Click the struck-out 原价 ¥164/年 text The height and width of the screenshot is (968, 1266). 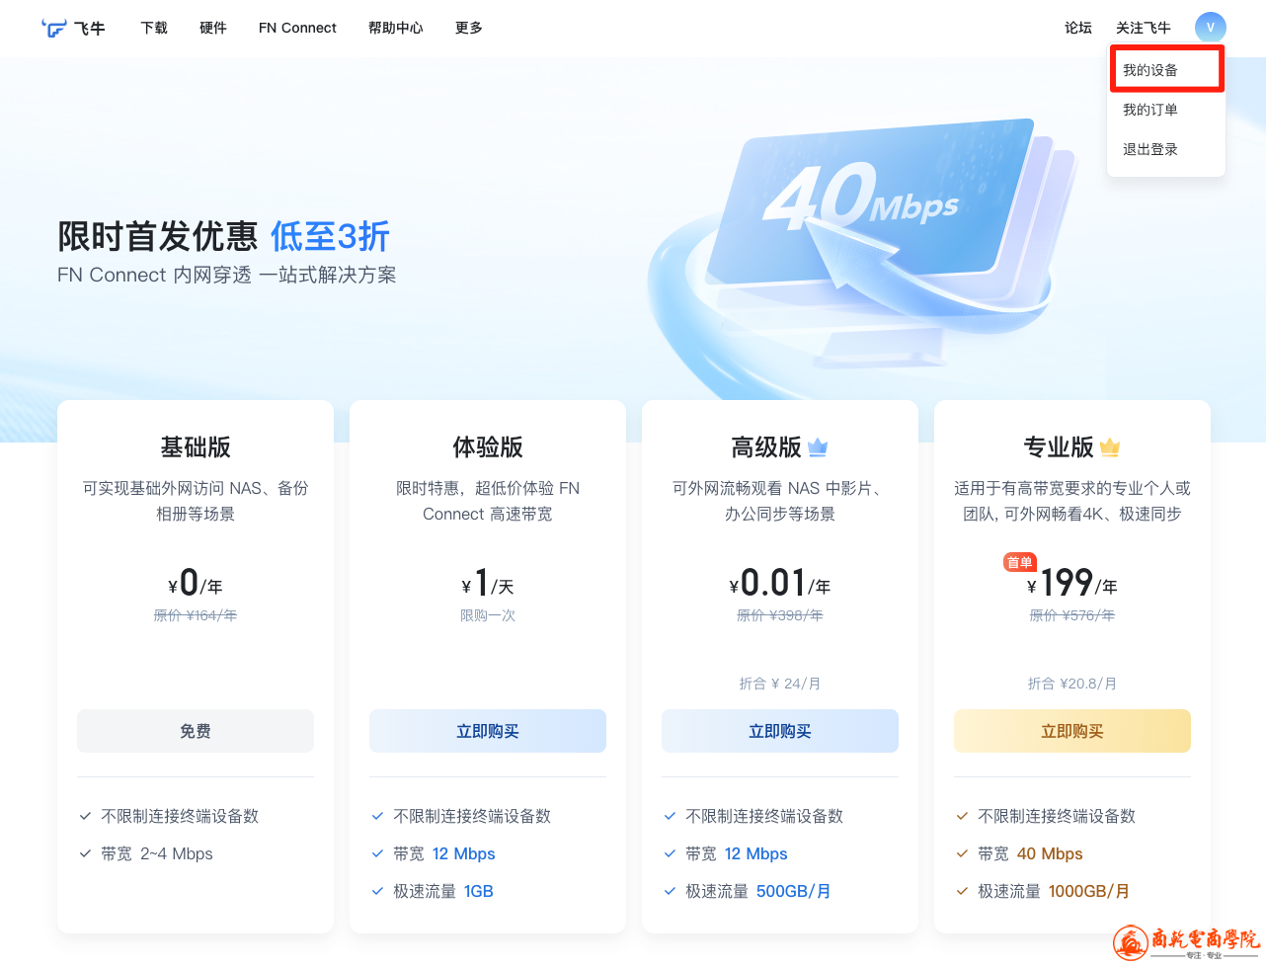pos(196,615)
